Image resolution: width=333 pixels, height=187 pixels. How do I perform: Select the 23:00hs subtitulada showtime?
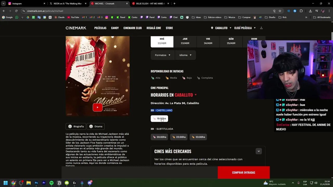[198, 137]
